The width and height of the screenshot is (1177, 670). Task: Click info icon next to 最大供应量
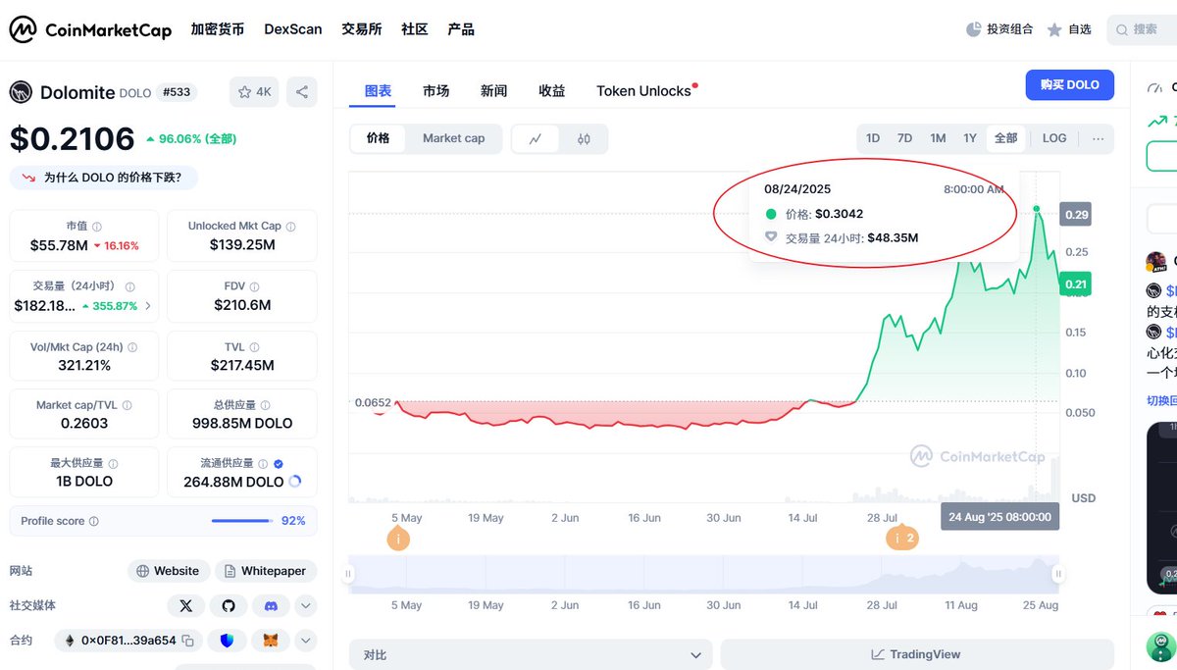113,463
